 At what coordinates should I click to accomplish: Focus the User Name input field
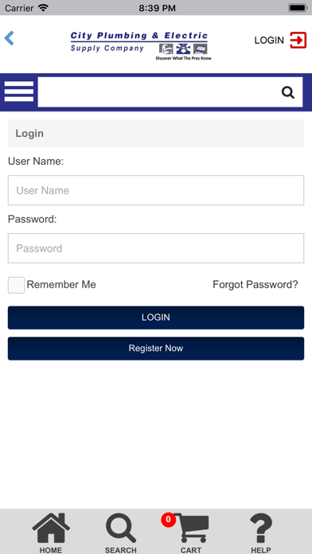tap(156, 190)
